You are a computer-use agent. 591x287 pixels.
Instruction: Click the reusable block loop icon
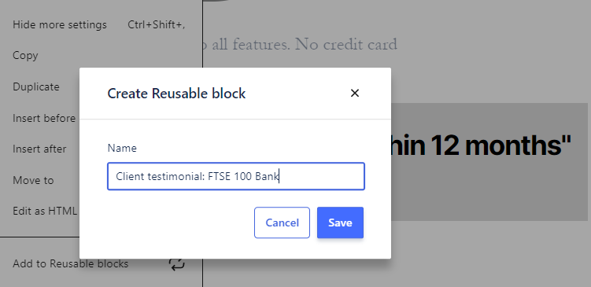click(177, 263)
